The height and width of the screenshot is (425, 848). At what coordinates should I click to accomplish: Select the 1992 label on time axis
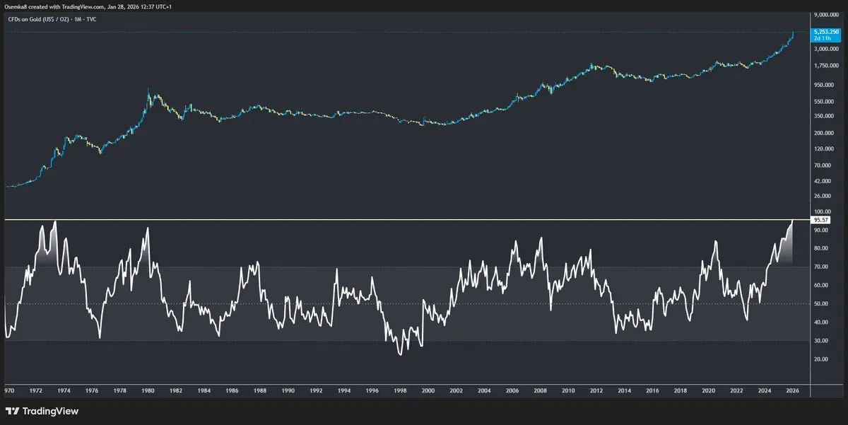[x=316, y=390]
